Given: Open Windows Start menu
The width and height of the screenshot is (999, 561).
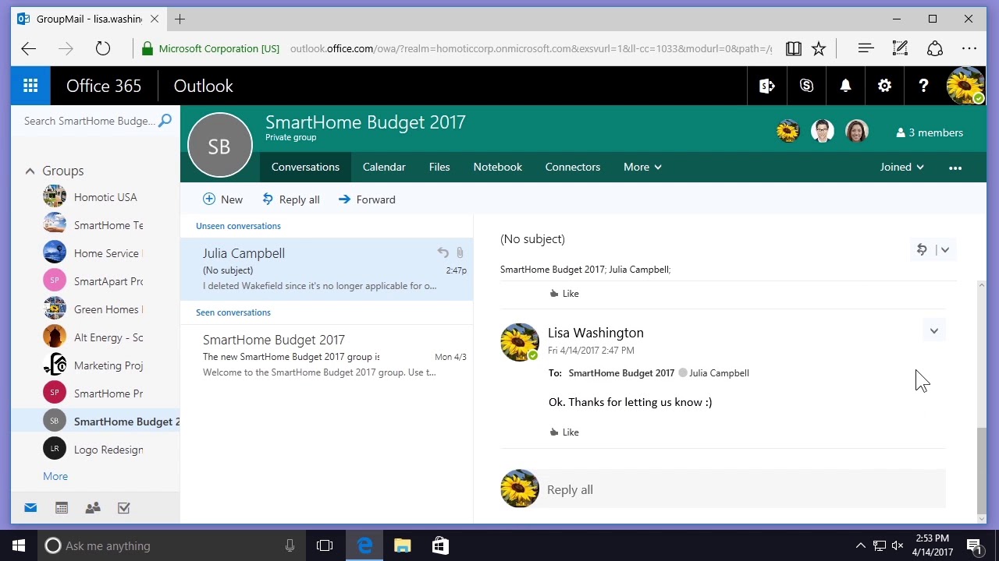Looking at the screenshot, I should click(19, 545).
